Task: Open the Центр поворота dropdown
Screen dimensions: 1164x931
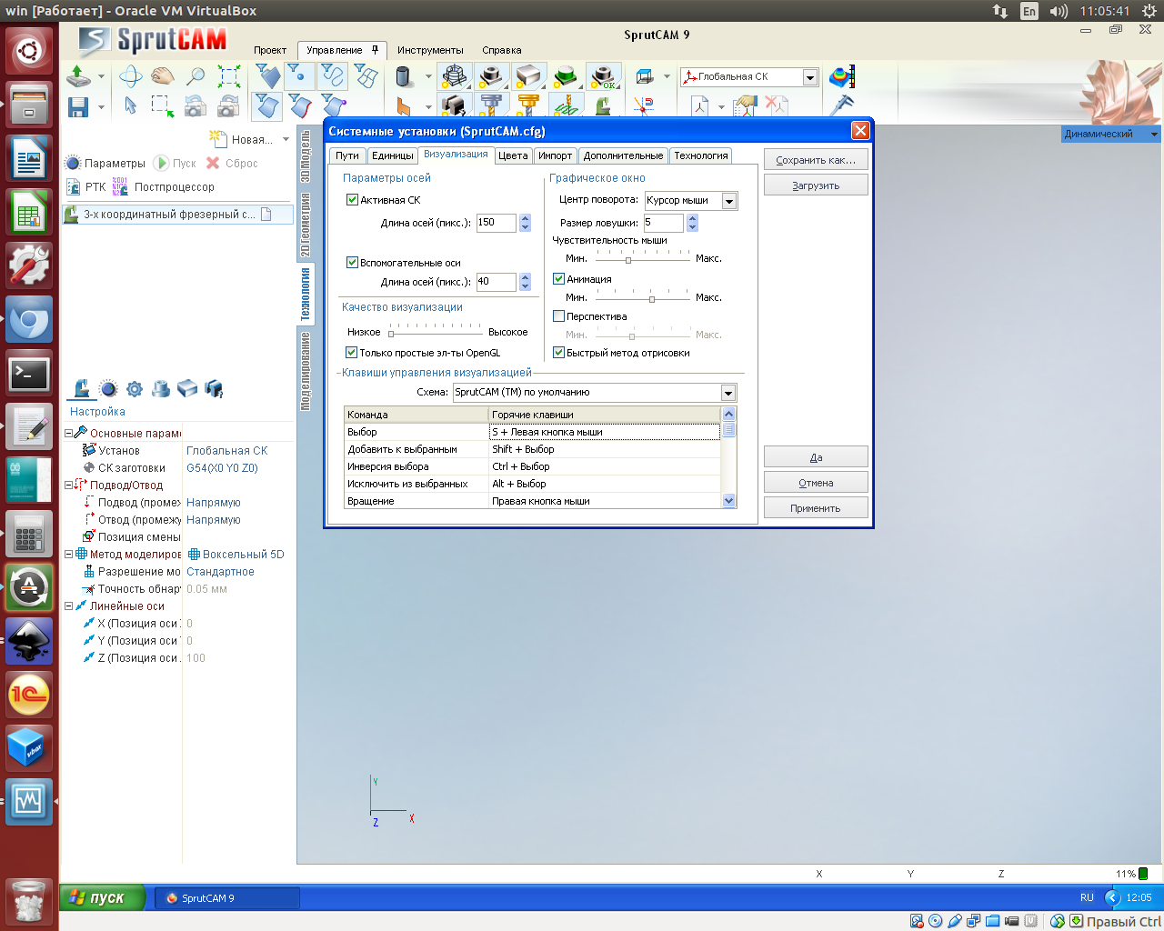Action: (x=729, y=201)
